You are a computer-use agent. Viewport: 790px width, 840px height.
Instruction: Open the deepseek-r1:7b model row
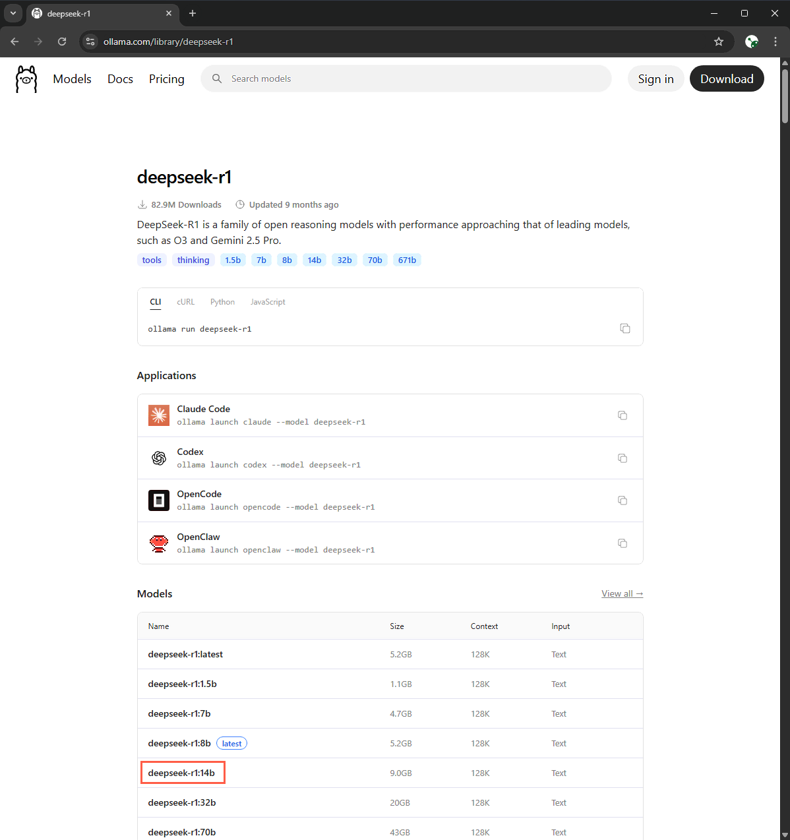(390, 713)
